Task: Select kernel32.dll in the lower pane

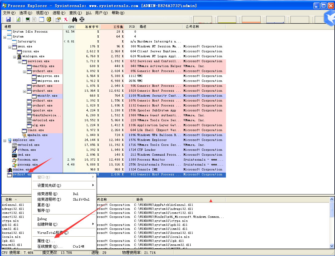Action: point(13,233)
